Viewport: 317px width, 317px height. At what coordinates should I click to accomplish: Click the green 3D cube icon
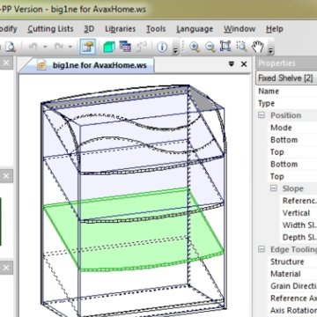click(109, 47)
